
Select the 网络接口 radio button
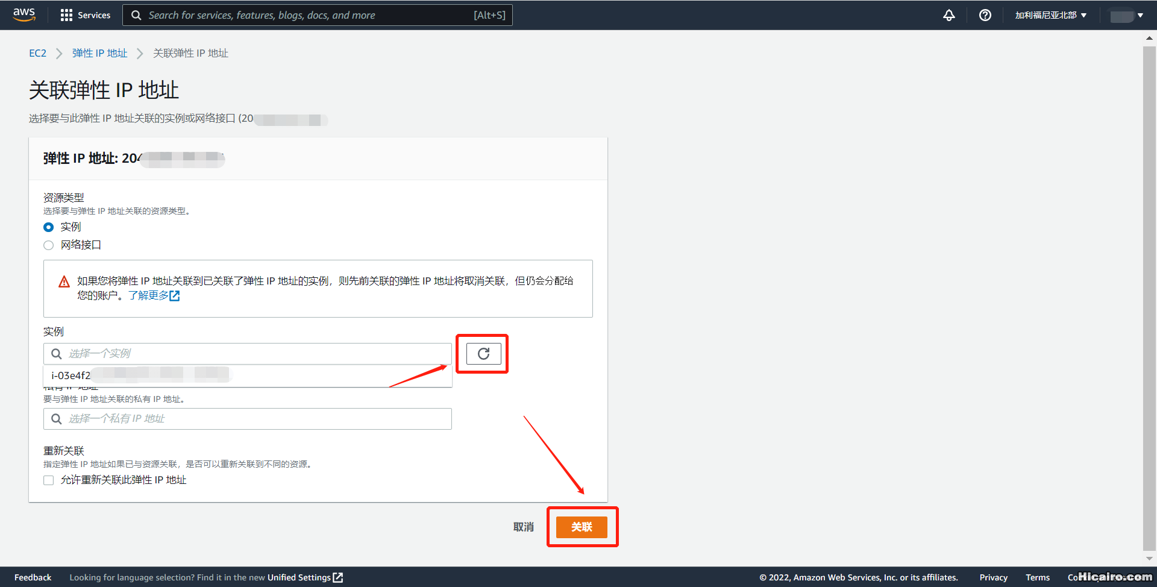coord(48,245)
